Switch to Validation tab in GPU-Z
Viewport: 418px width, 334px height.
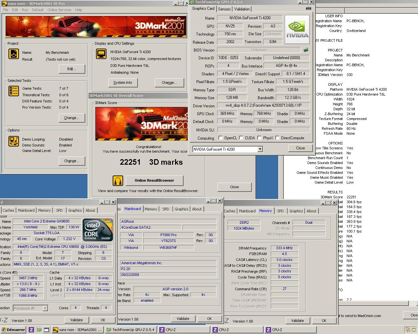pos(242,9)
